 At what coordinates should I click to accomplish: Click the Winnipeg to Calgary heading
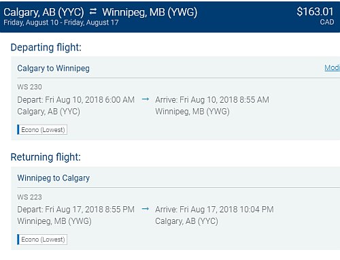point(53,178)
